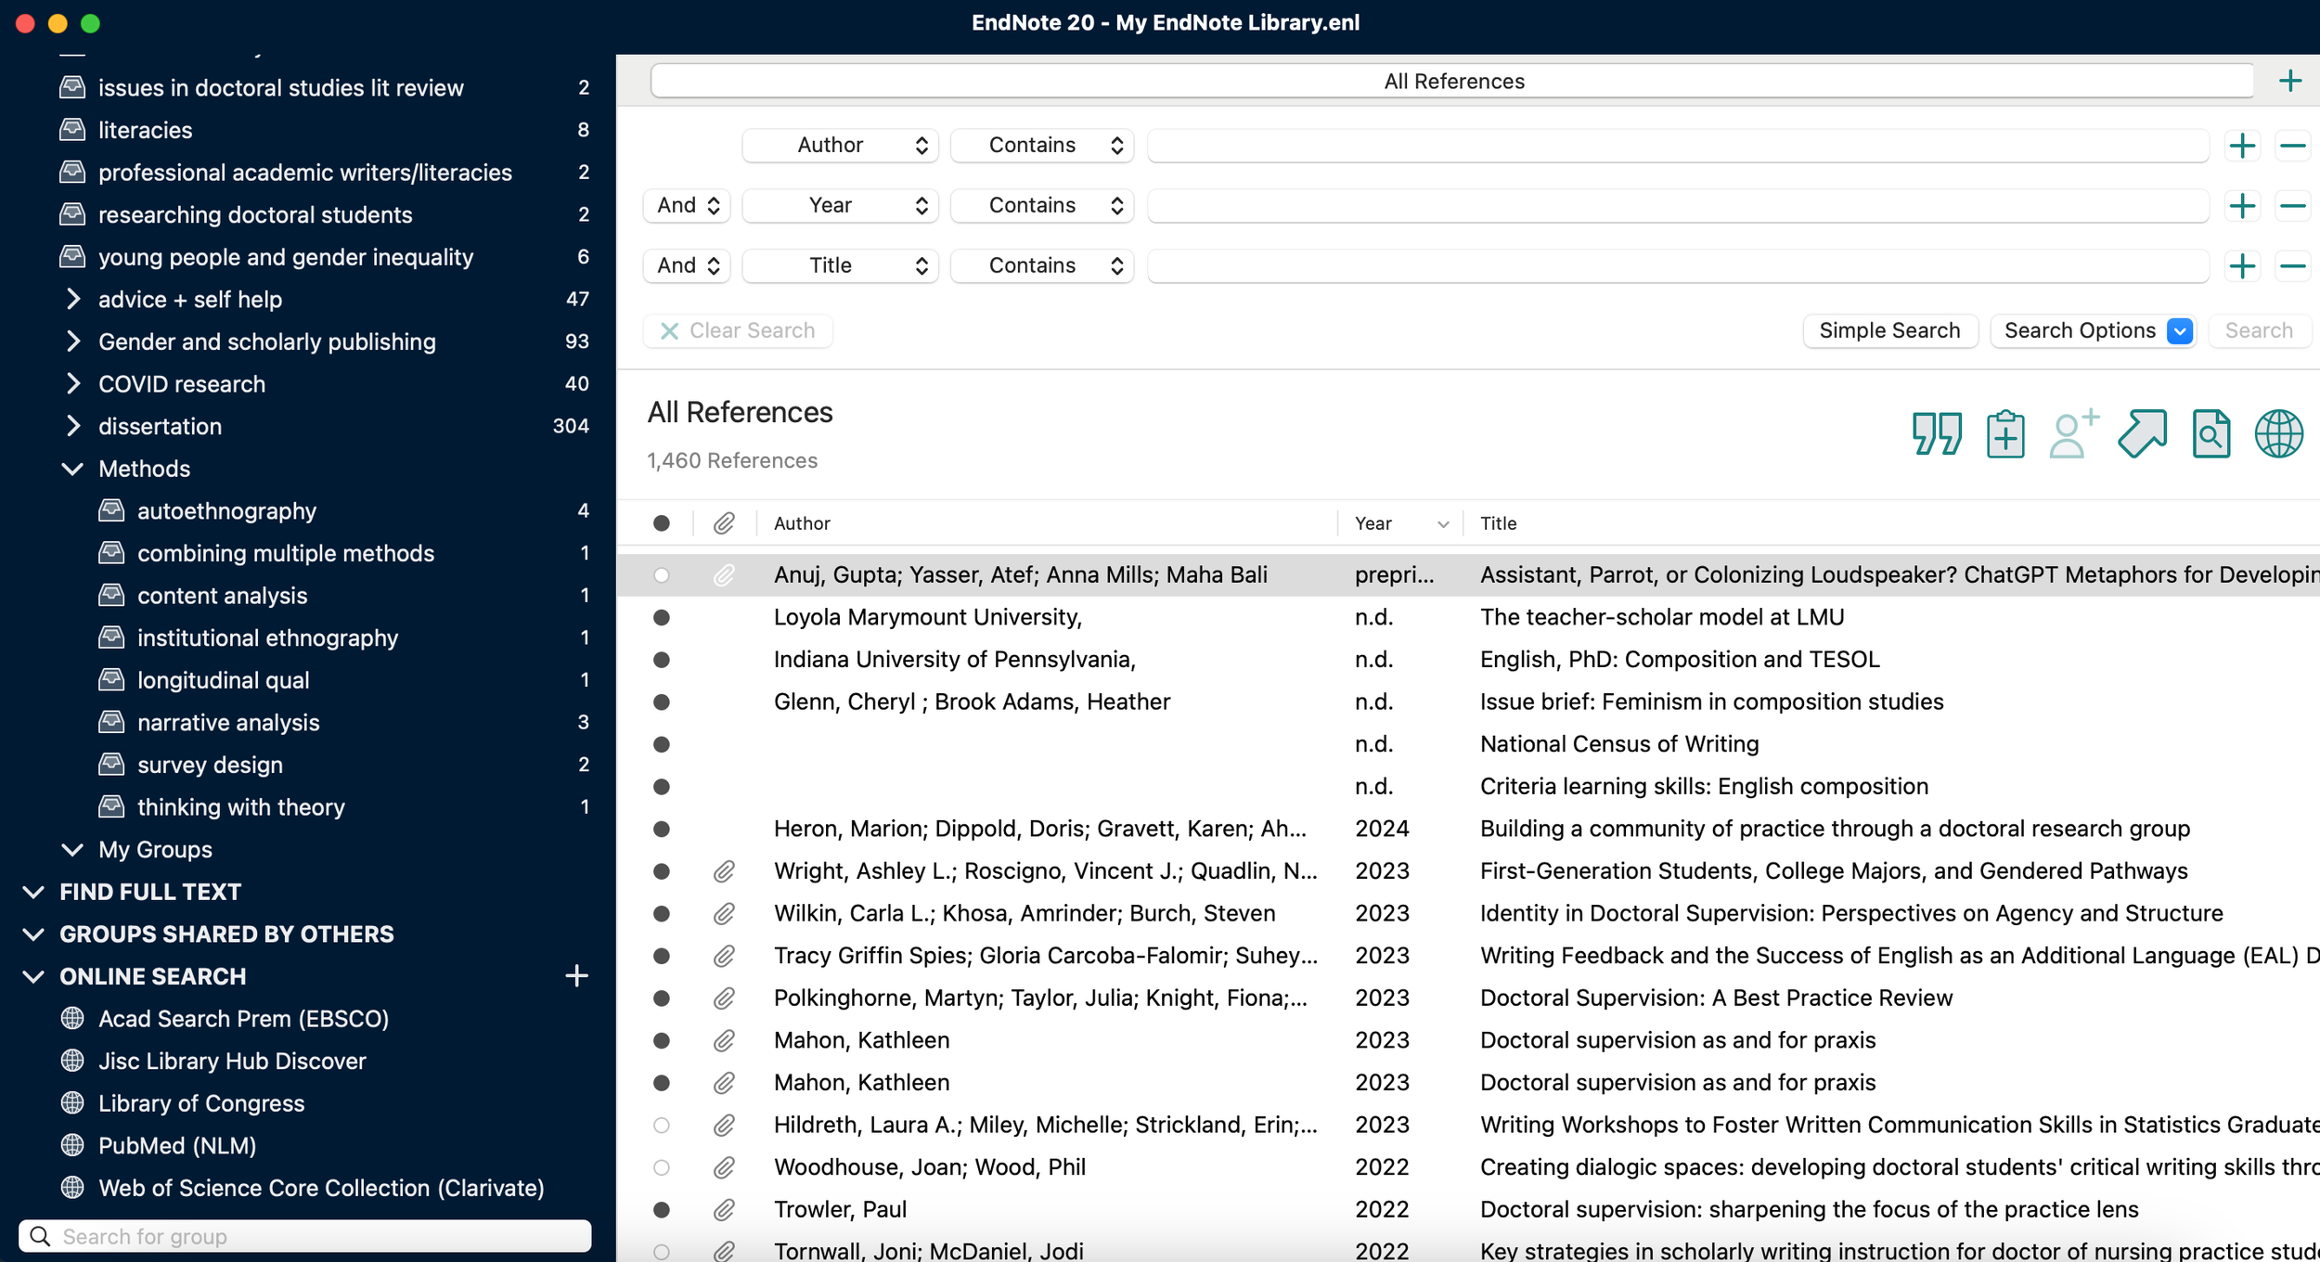Click the find full text document icon
The height and width of the screenshot is (1262, 2320).
point(2210,433)
